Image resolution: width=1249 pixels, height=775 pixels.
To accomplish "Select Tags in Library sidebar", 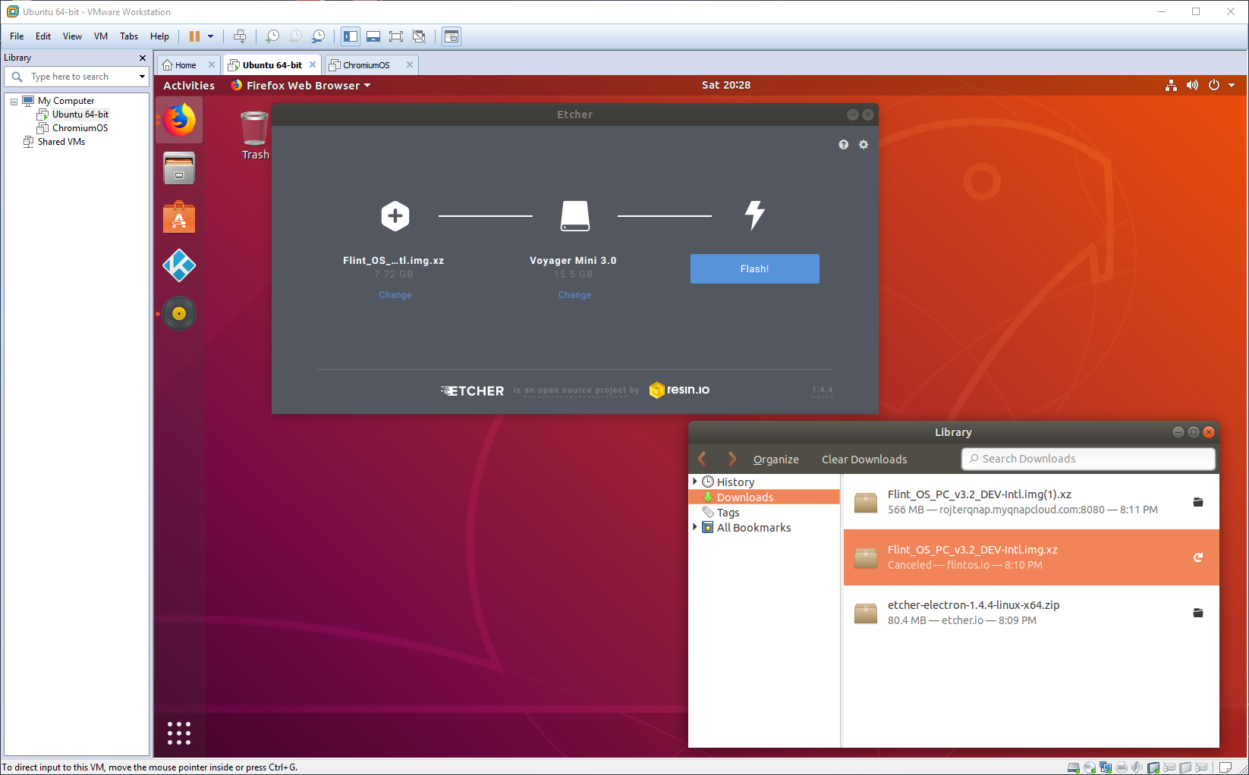I will [728, 513].
